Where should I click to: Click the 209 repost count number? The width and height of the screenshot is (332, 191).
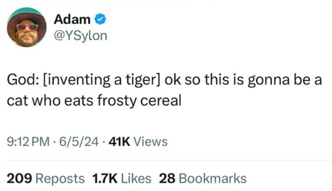(19, 178)
